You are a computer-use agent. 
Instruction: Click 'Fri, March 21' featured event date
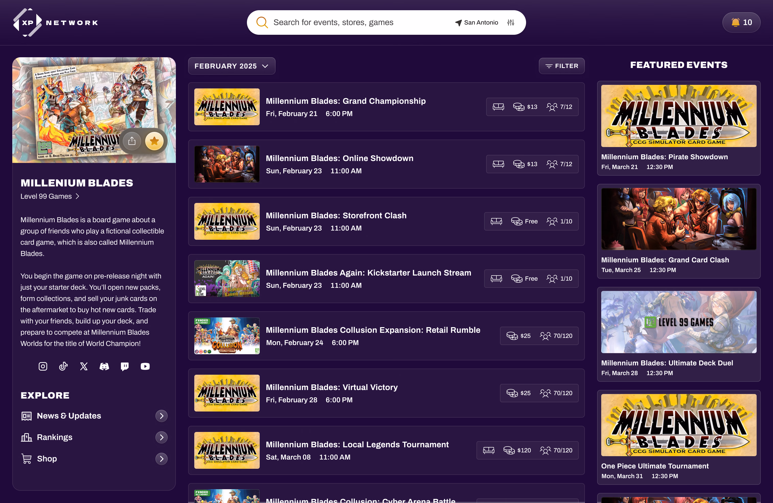click(x=619, y=167)
